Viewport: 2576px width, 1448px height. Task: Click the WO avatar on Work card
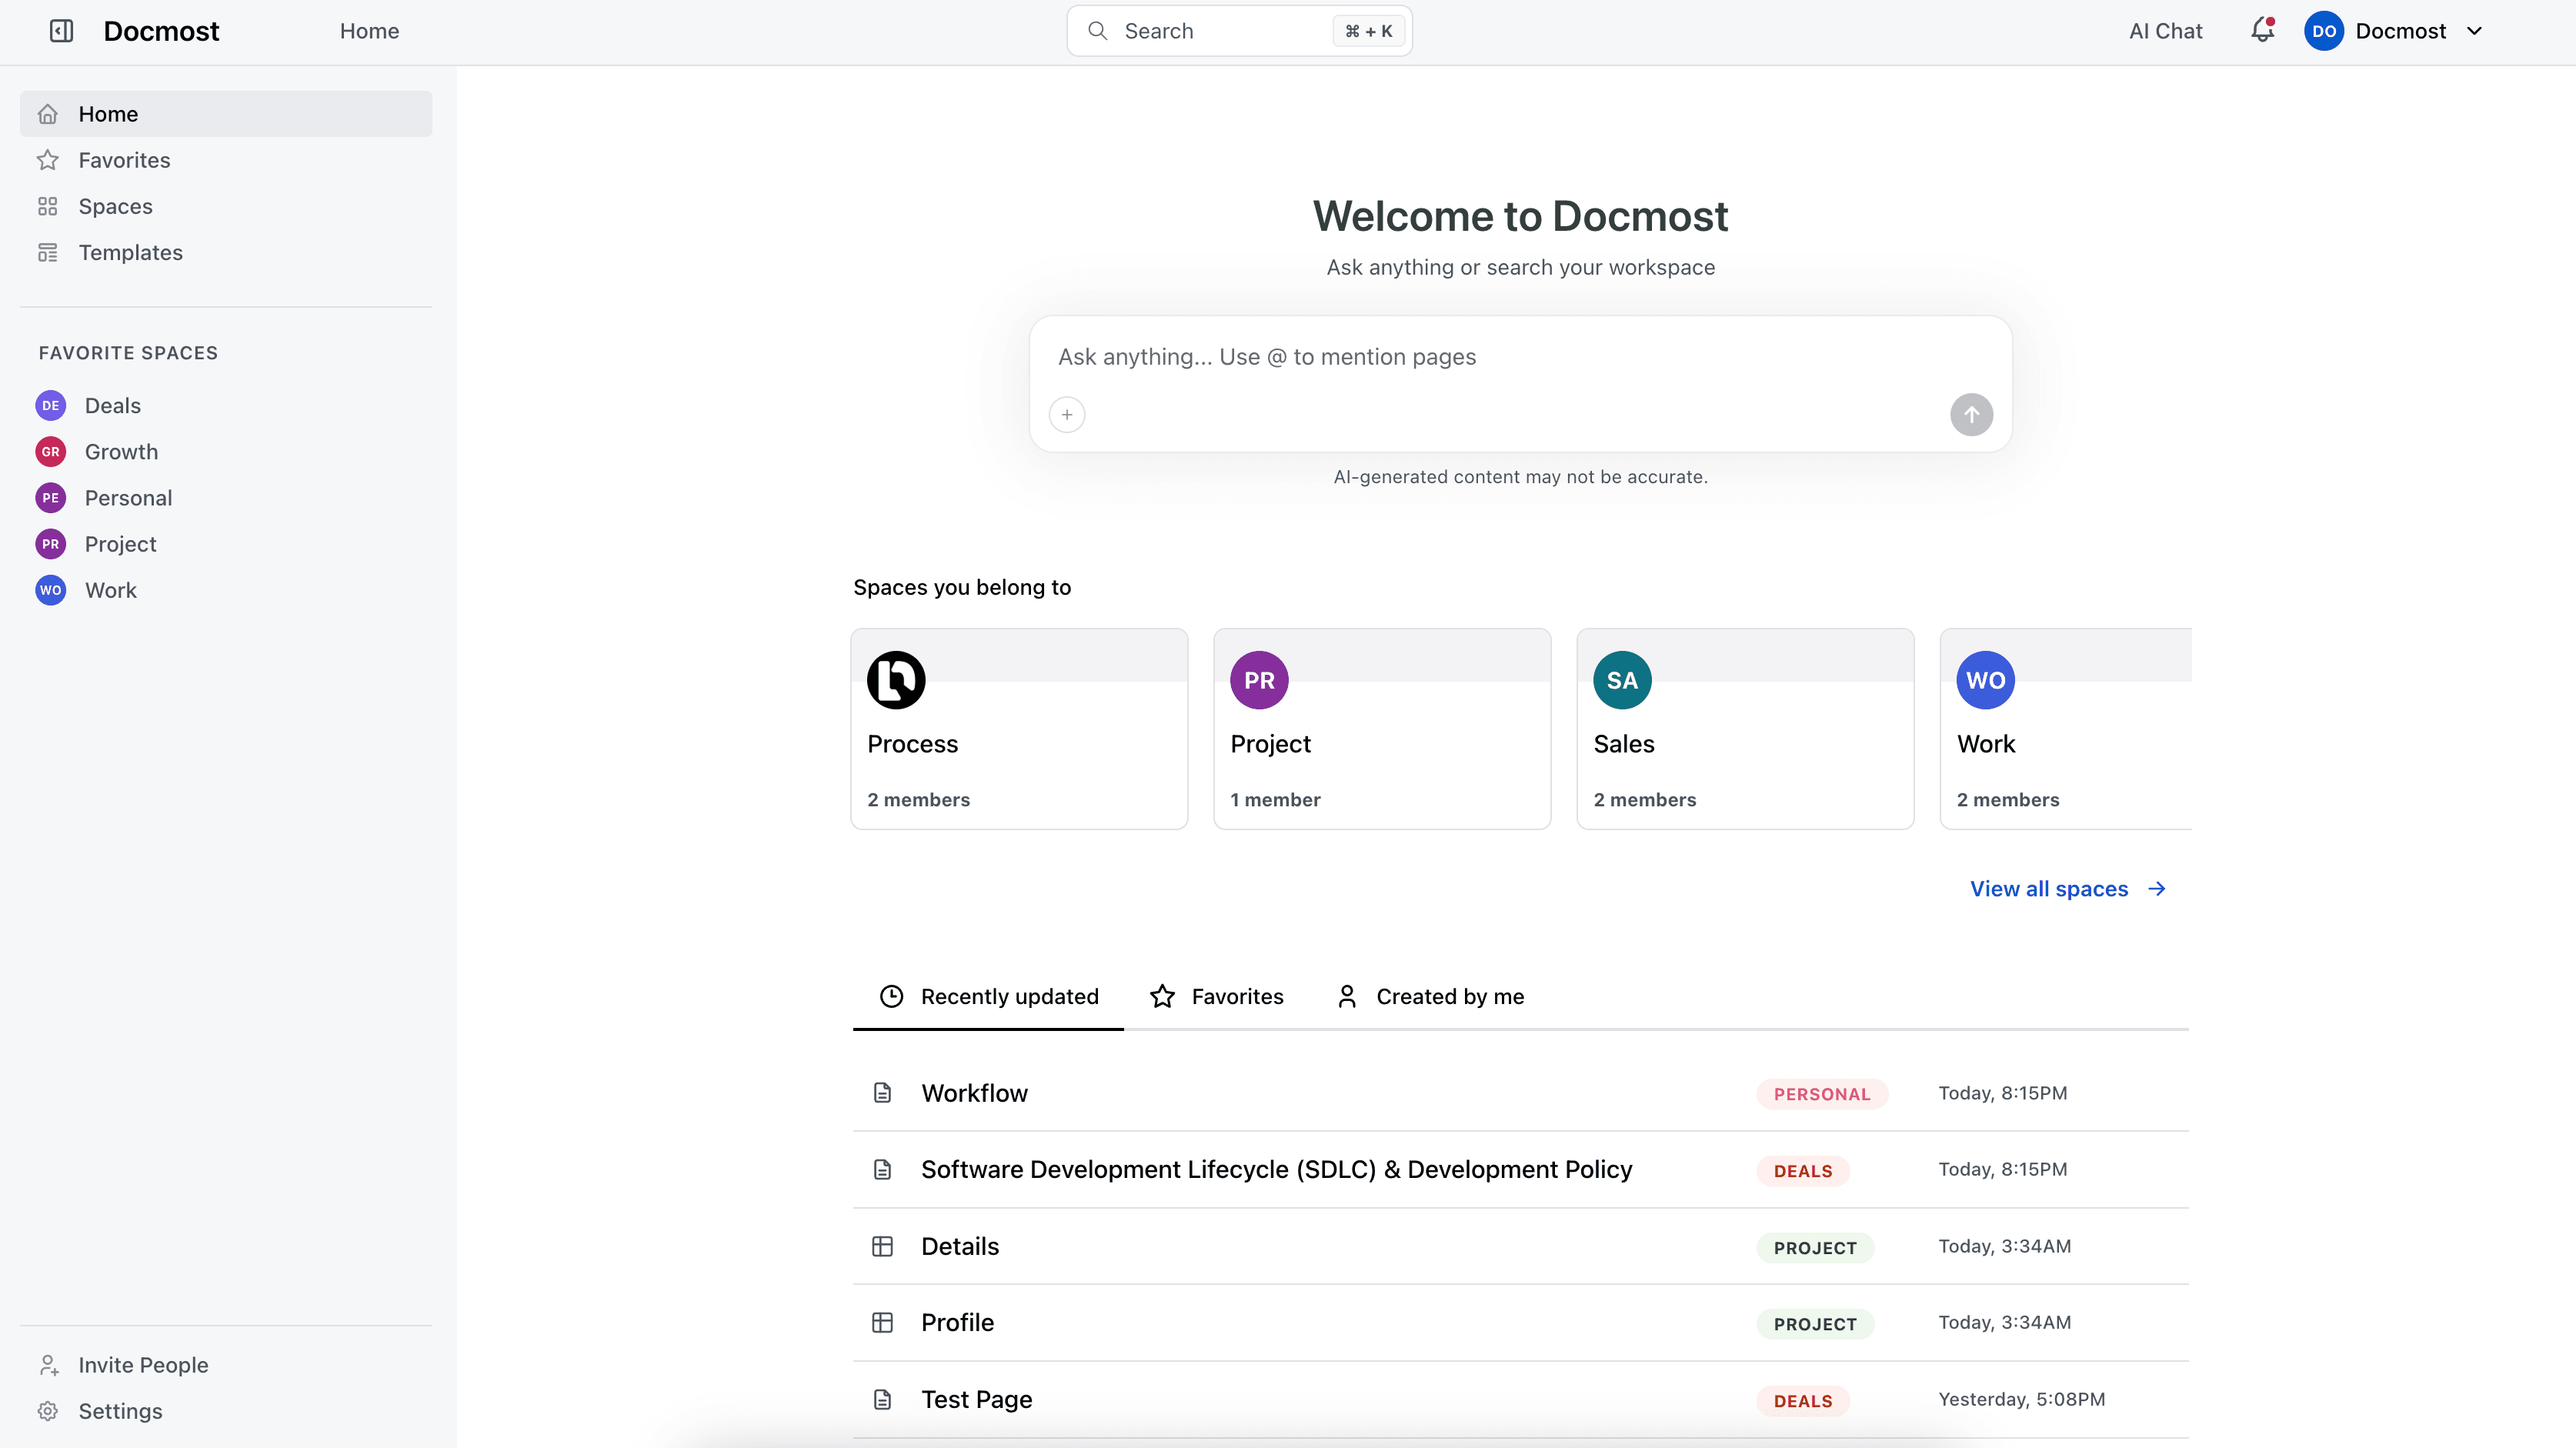coord(1985,680)
